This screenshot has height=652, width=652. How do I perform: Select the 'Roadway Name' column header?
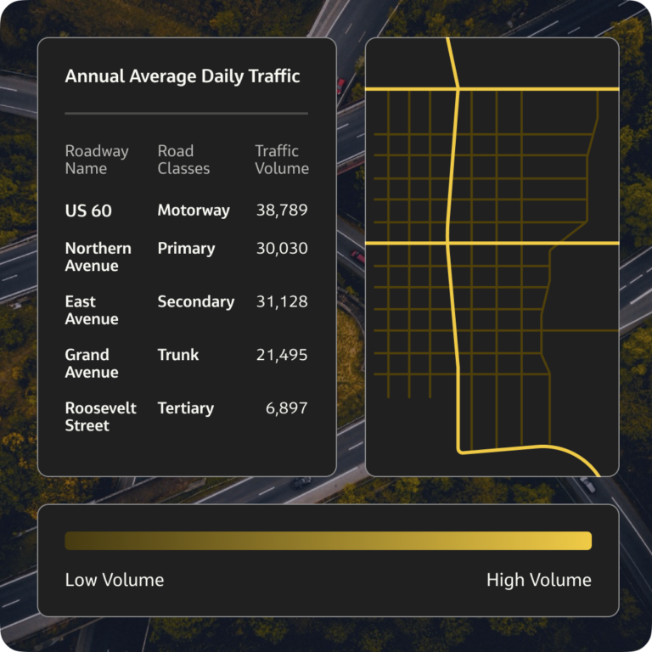pyautogui.click(x=97, y=160)
